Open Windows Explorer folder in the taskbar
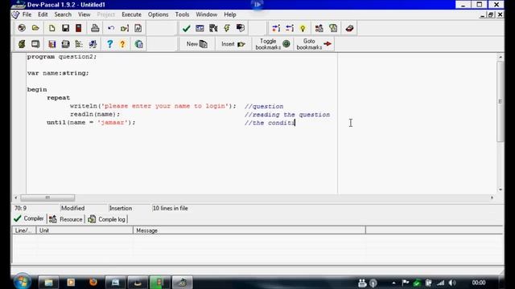This screenshot has height=289, width=515. [x=48, y=282]
